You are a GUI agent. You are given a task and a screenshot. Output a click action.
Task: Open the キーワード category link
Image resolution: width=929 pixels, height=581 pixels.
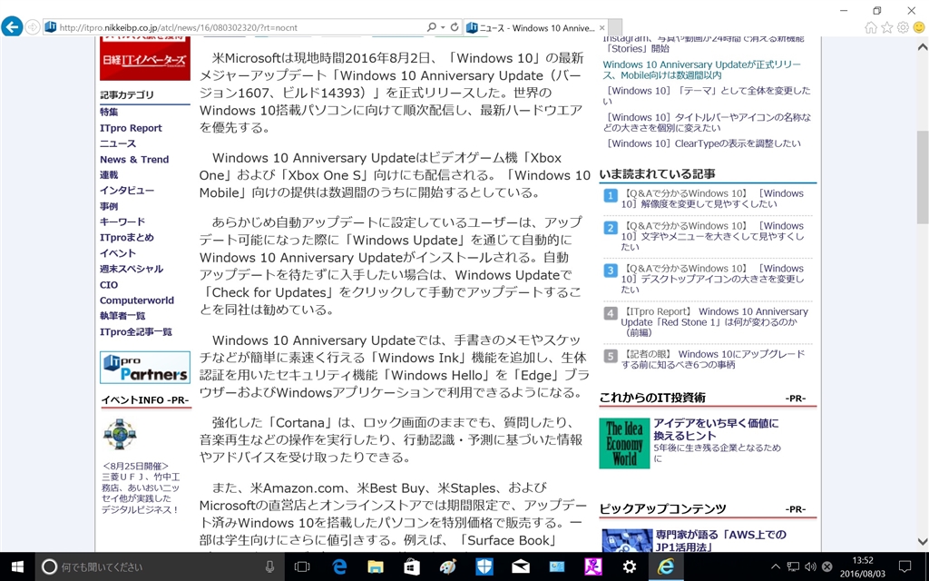(122, 222)
